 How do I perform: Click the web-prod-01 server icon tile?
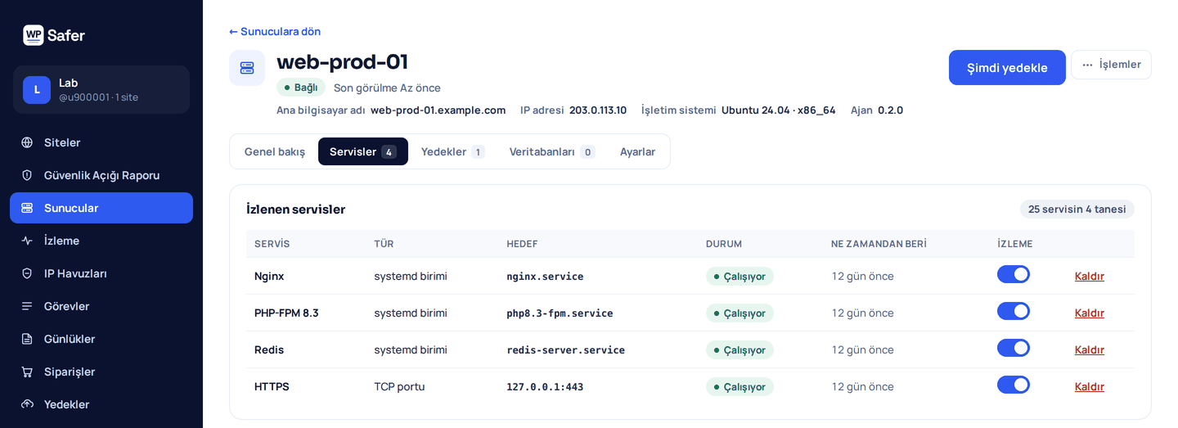pyautogui.click(x=247, y=68)
